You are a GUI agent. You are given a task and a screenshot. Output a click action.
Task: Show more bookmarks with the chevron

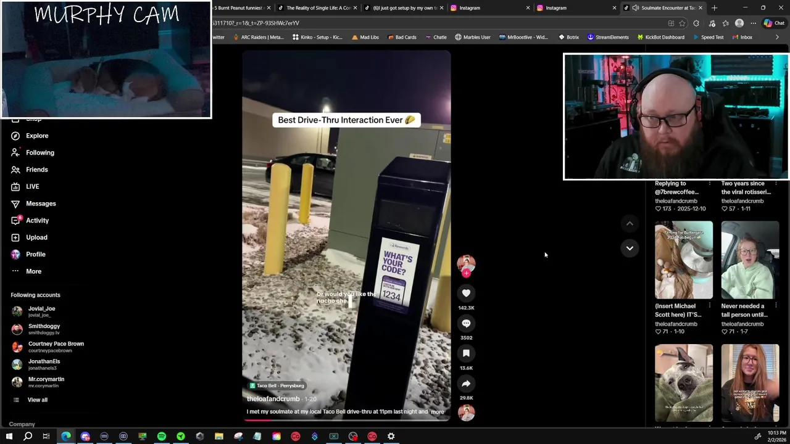pos(777,37)
